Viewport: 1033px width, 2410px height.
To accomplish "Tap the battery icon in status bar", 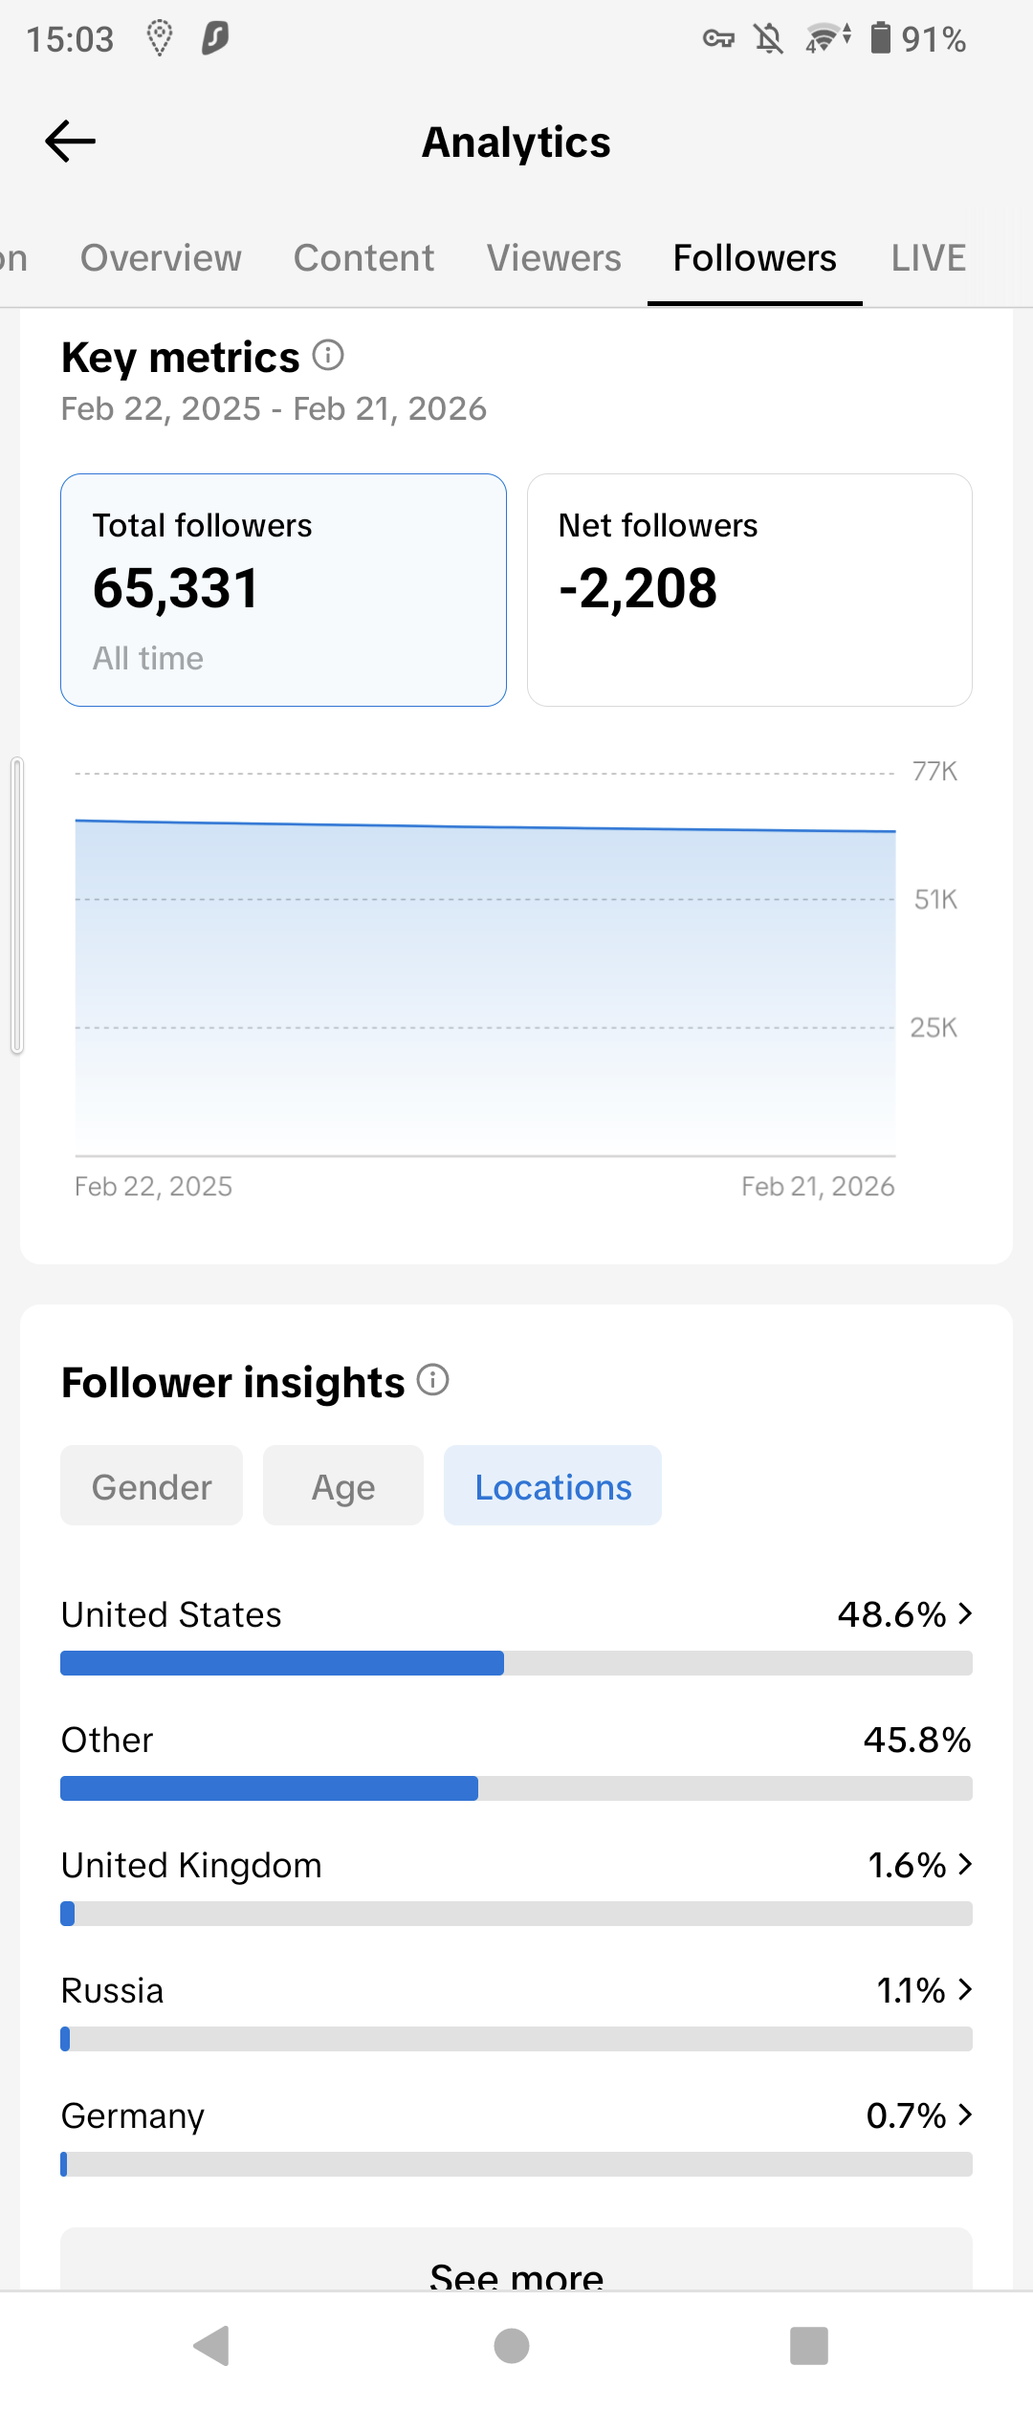I will (x=880, y=38).
